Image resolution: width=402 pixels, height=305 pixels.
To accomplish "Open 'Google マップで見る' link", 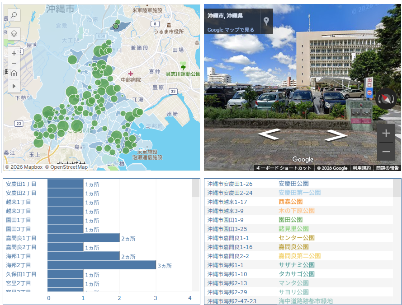I will tap(231, 30).
